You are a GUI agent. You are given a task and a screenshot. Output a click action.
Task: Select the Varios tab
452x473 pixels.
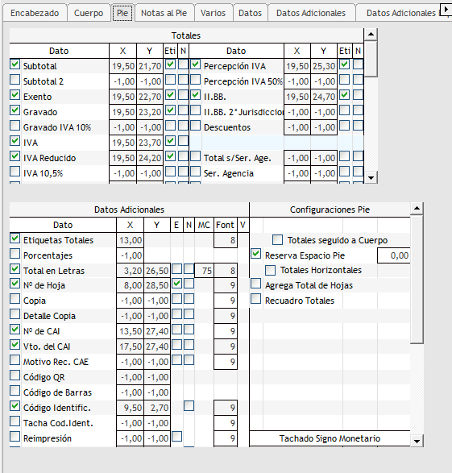[213, 13]
